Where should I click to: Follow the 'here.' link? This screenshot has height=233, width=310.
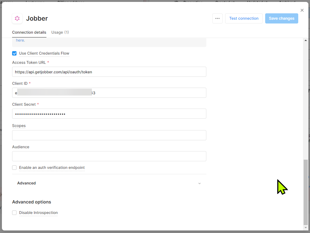click(x=20, y=40)
